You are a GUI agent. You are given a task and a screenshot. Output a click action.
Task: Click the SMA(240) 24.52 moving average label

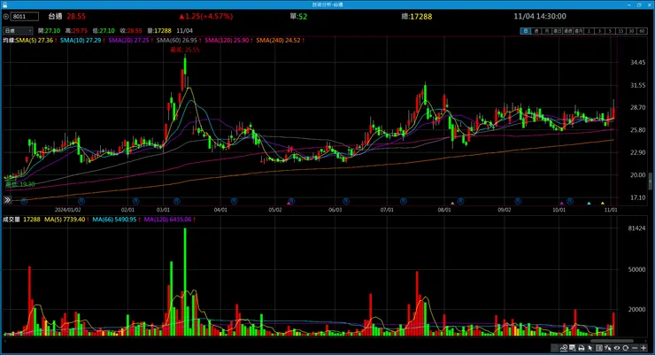click(280, 40)
